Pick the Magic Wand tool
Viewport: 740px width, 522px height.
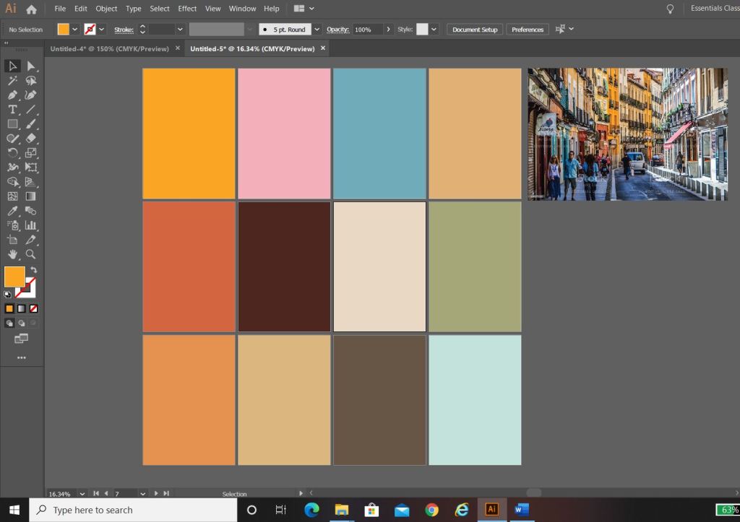click(12, 81)
